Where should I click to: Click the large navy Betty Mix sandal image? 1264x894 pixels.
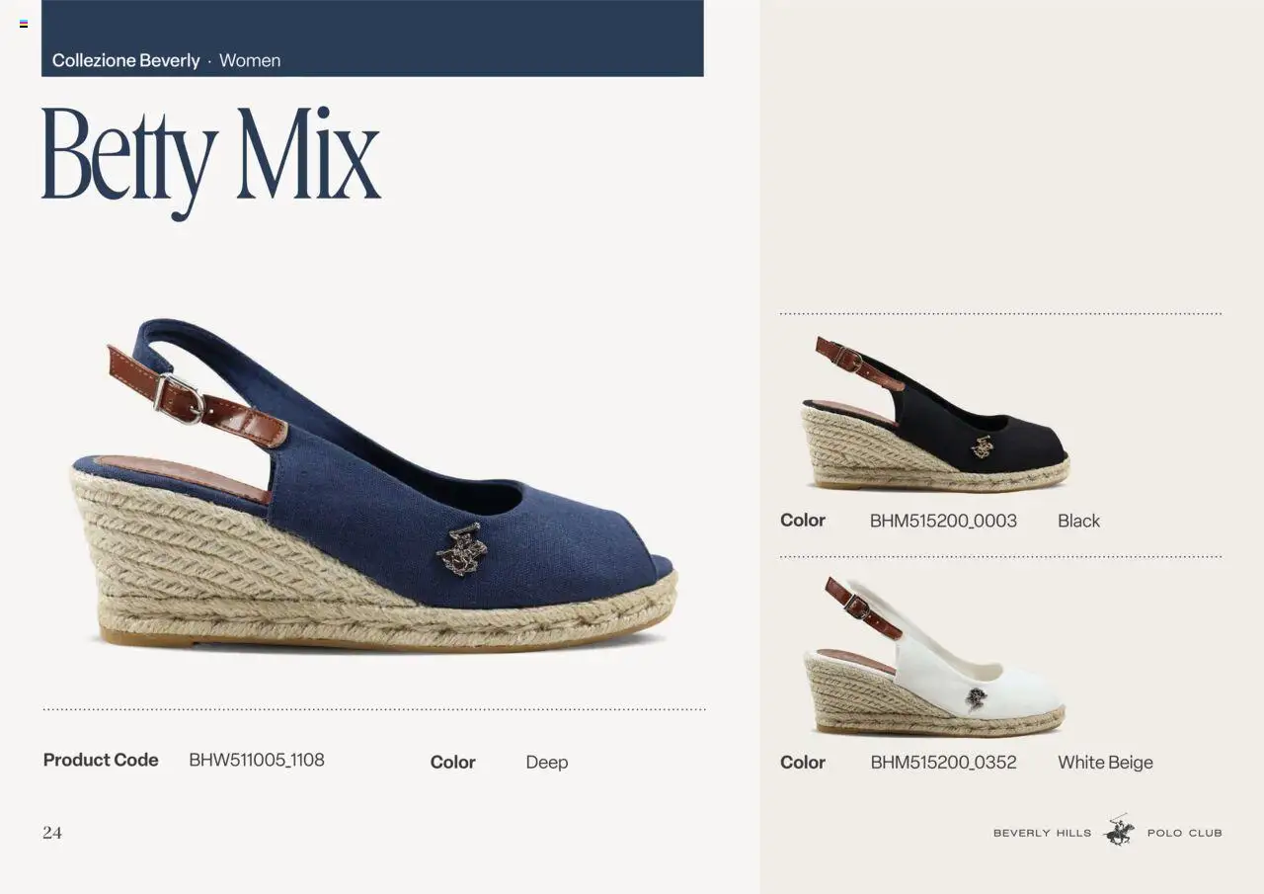(373, 484)
